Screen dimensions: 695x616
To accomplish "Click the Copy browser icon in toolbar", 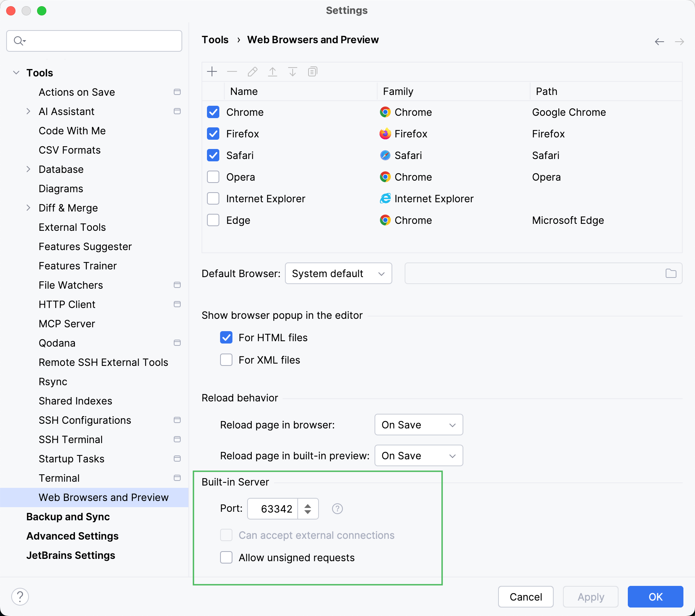I will (312, 72).
